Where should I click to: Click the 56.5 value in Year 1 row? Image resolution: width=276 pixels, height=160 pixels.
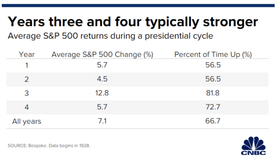213,65
